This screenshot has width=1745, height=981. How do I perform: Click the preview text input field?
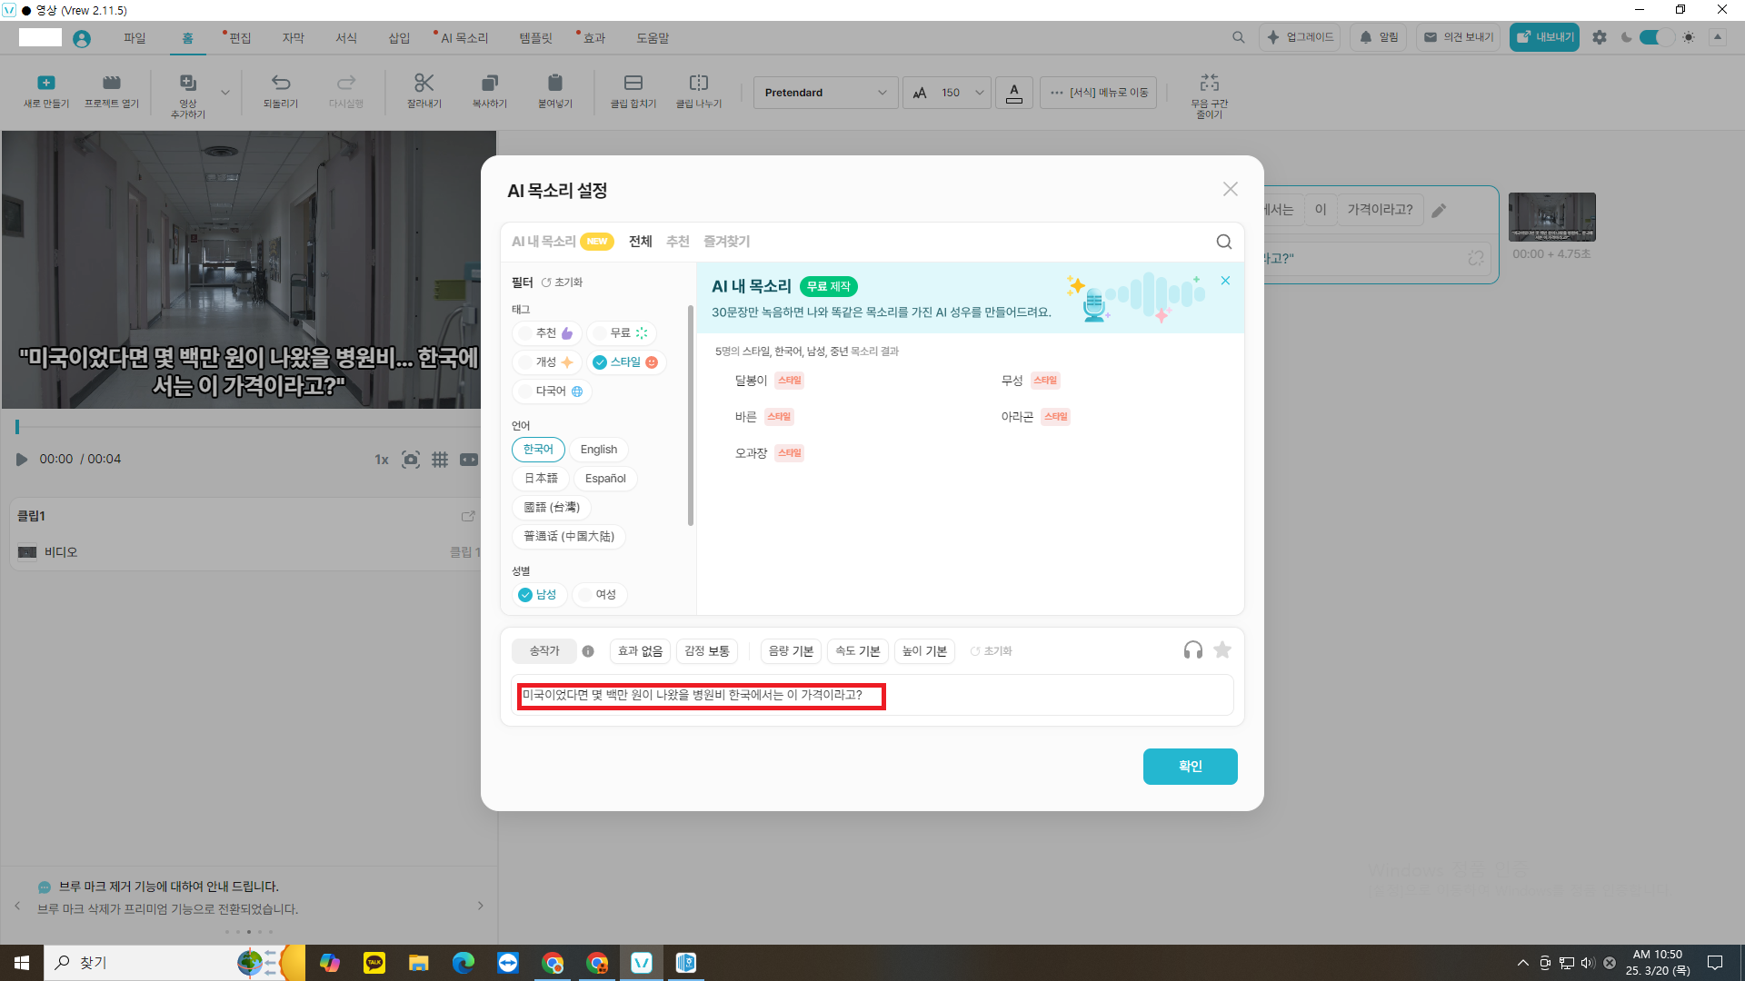(x=872, y=696)
